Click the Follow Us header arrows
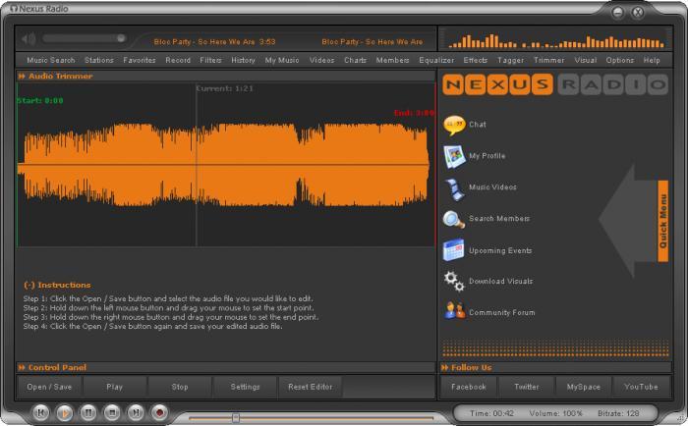Viewport: 688px width, 426px height. [x=445, y=368]
